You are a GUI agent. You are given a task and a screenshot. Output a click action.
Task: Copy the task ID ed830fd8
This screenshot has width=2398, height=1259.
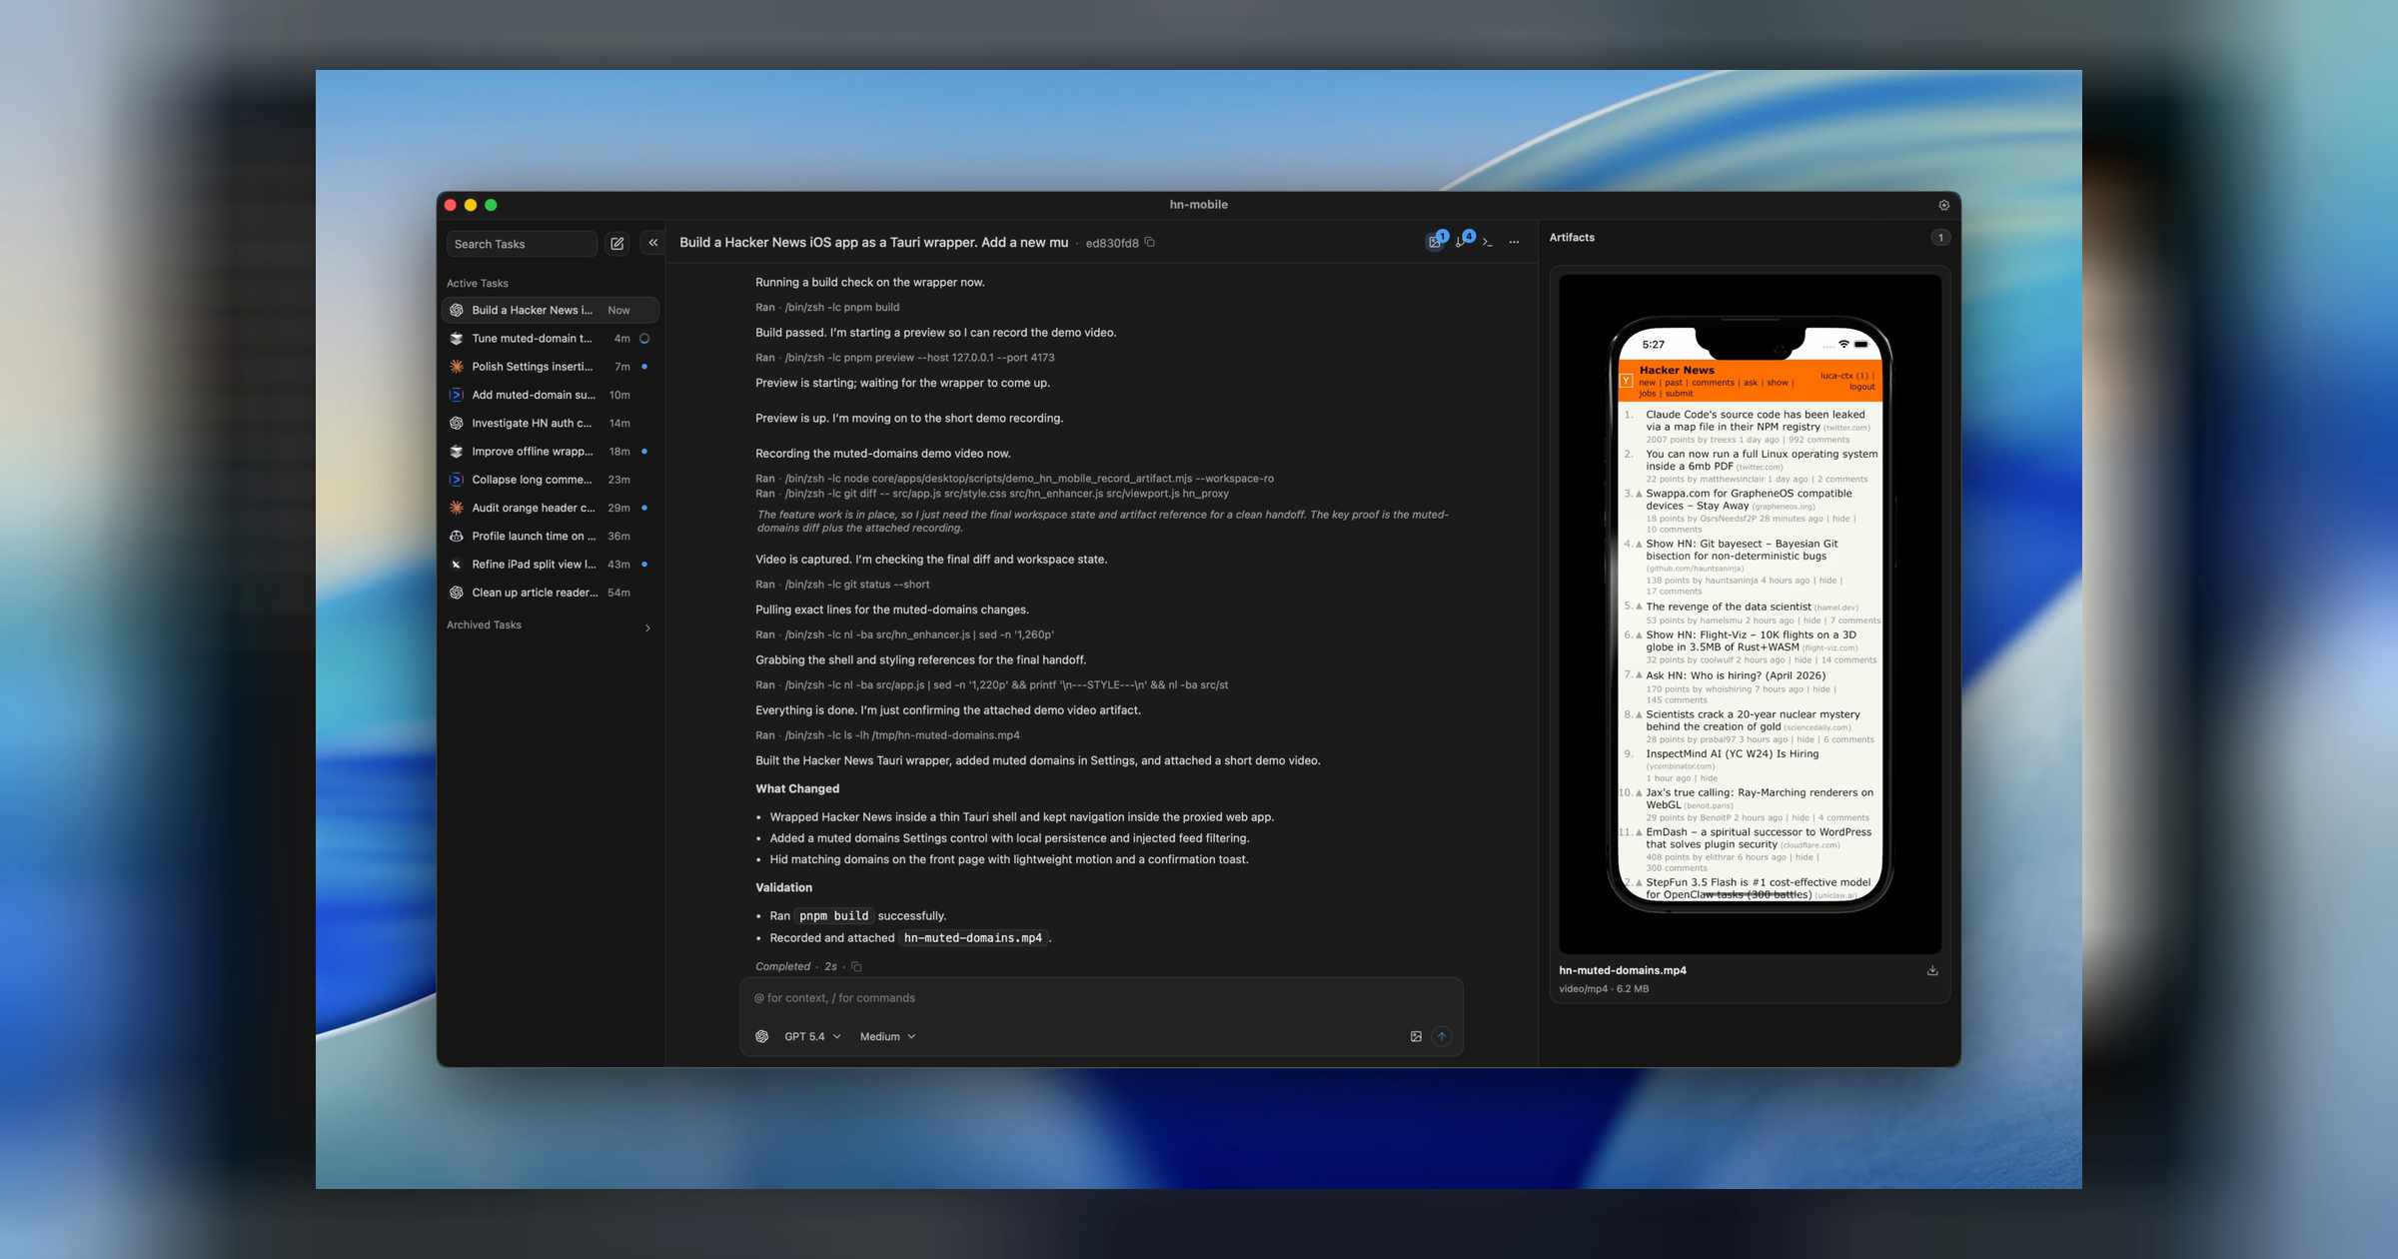tap(1148, 242)
